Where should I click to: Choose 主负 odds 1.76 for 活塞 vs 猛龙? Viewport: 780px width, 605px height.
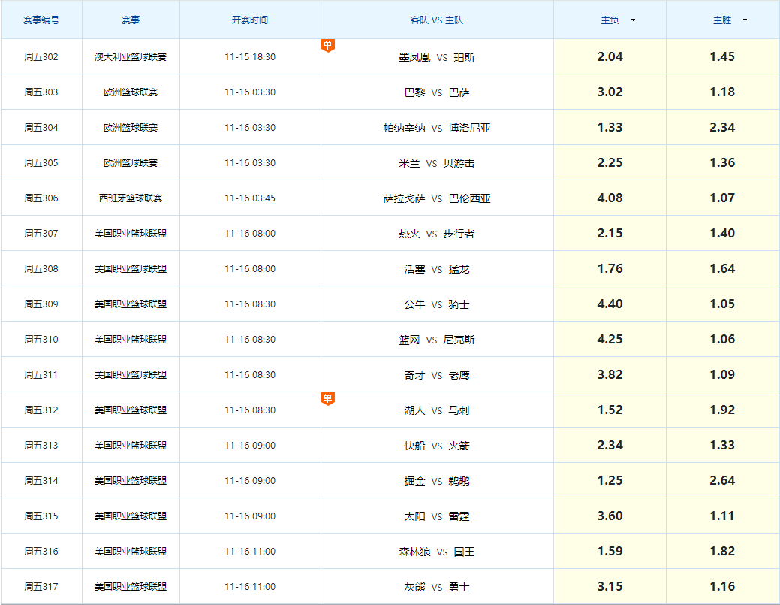tap(610, 269)
